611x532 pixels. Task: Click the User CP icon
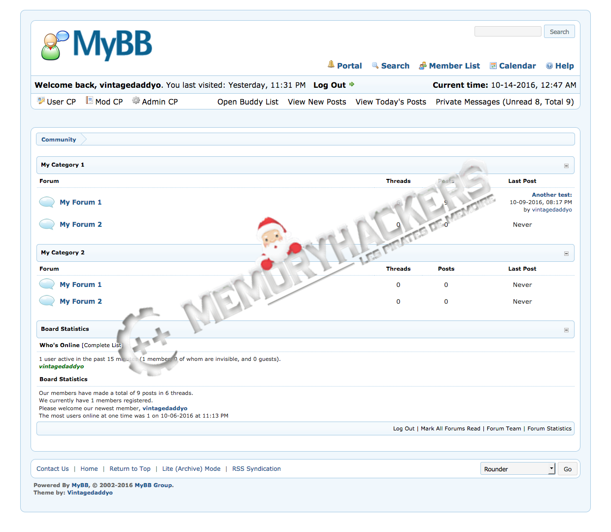pyautogui.click(x=41, y=101)
